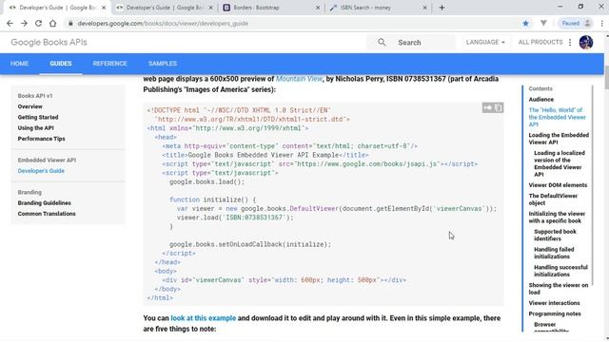609x342 pixels.
Task: Click the Paused profile button
Action: click(576, 23)
